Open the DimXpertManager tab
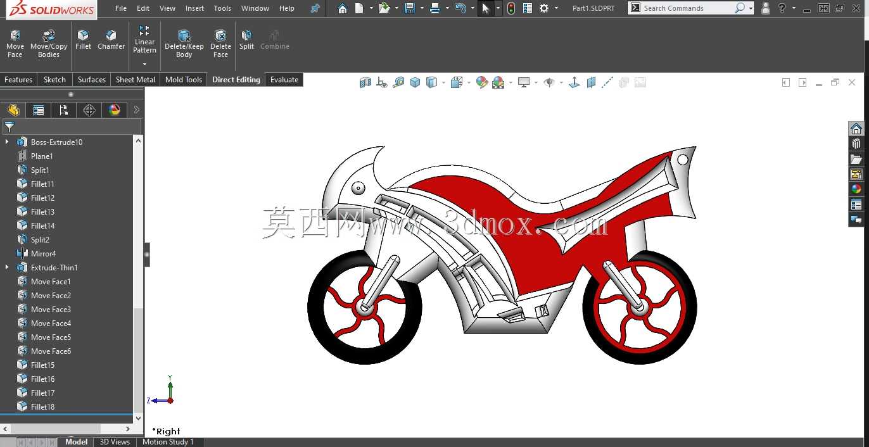869x447 pixels. tap(89, 110)
